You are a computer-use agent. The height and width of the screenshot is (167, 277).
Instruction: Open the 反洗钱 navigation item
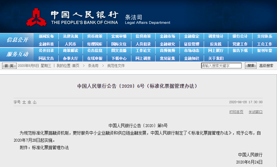(x=216, y=44)
